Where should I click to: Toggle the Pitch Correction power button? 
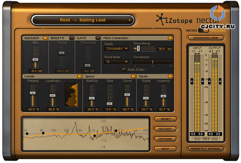click(170, 38)
